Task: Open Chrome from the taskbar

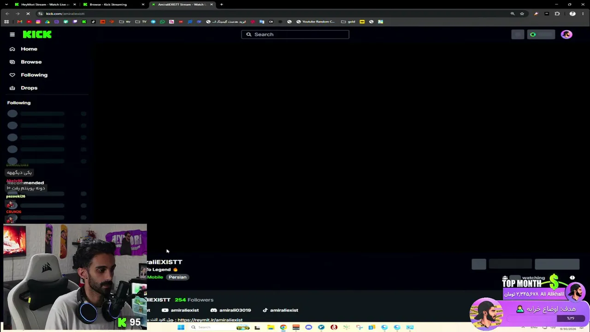Action: point(283,327)
